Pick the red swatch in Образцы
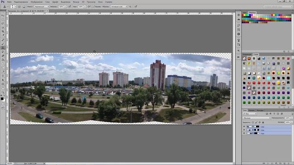 click(x=243, y=15)
